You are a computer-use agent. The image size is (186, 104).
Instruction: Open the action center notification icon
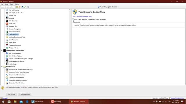tap(182, 102)
